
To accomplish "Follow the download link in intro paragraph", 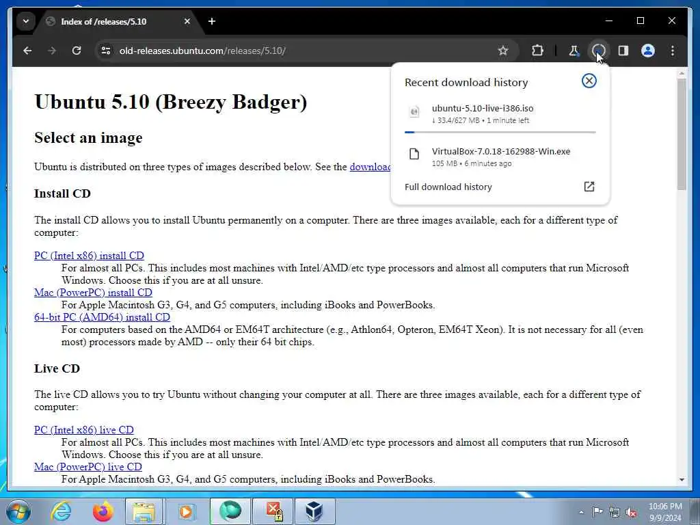I will point(370,167).
